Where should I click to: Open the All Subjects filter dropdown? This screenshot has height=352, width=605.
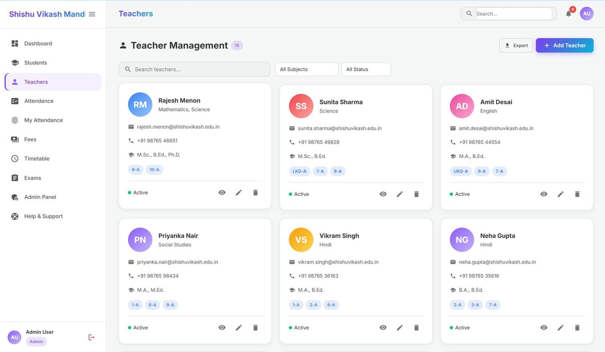click(x=306, y=69)
